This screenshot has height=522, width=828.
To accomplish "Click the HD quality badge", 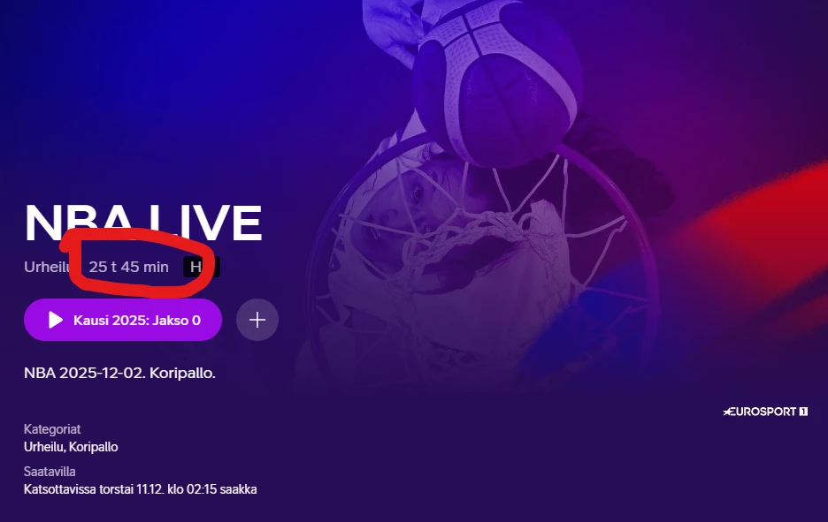I will click(201, 267).
